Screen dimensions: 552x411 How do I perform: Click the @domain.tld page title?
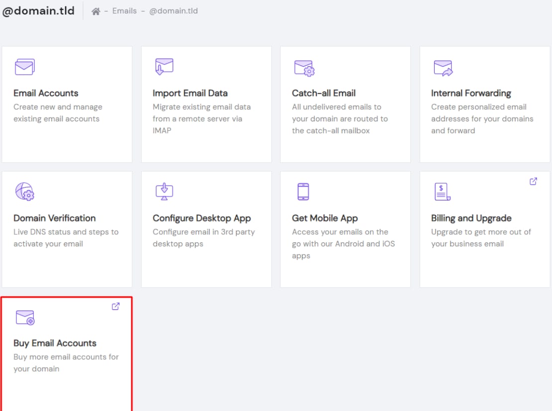click(x=38, y=11)
